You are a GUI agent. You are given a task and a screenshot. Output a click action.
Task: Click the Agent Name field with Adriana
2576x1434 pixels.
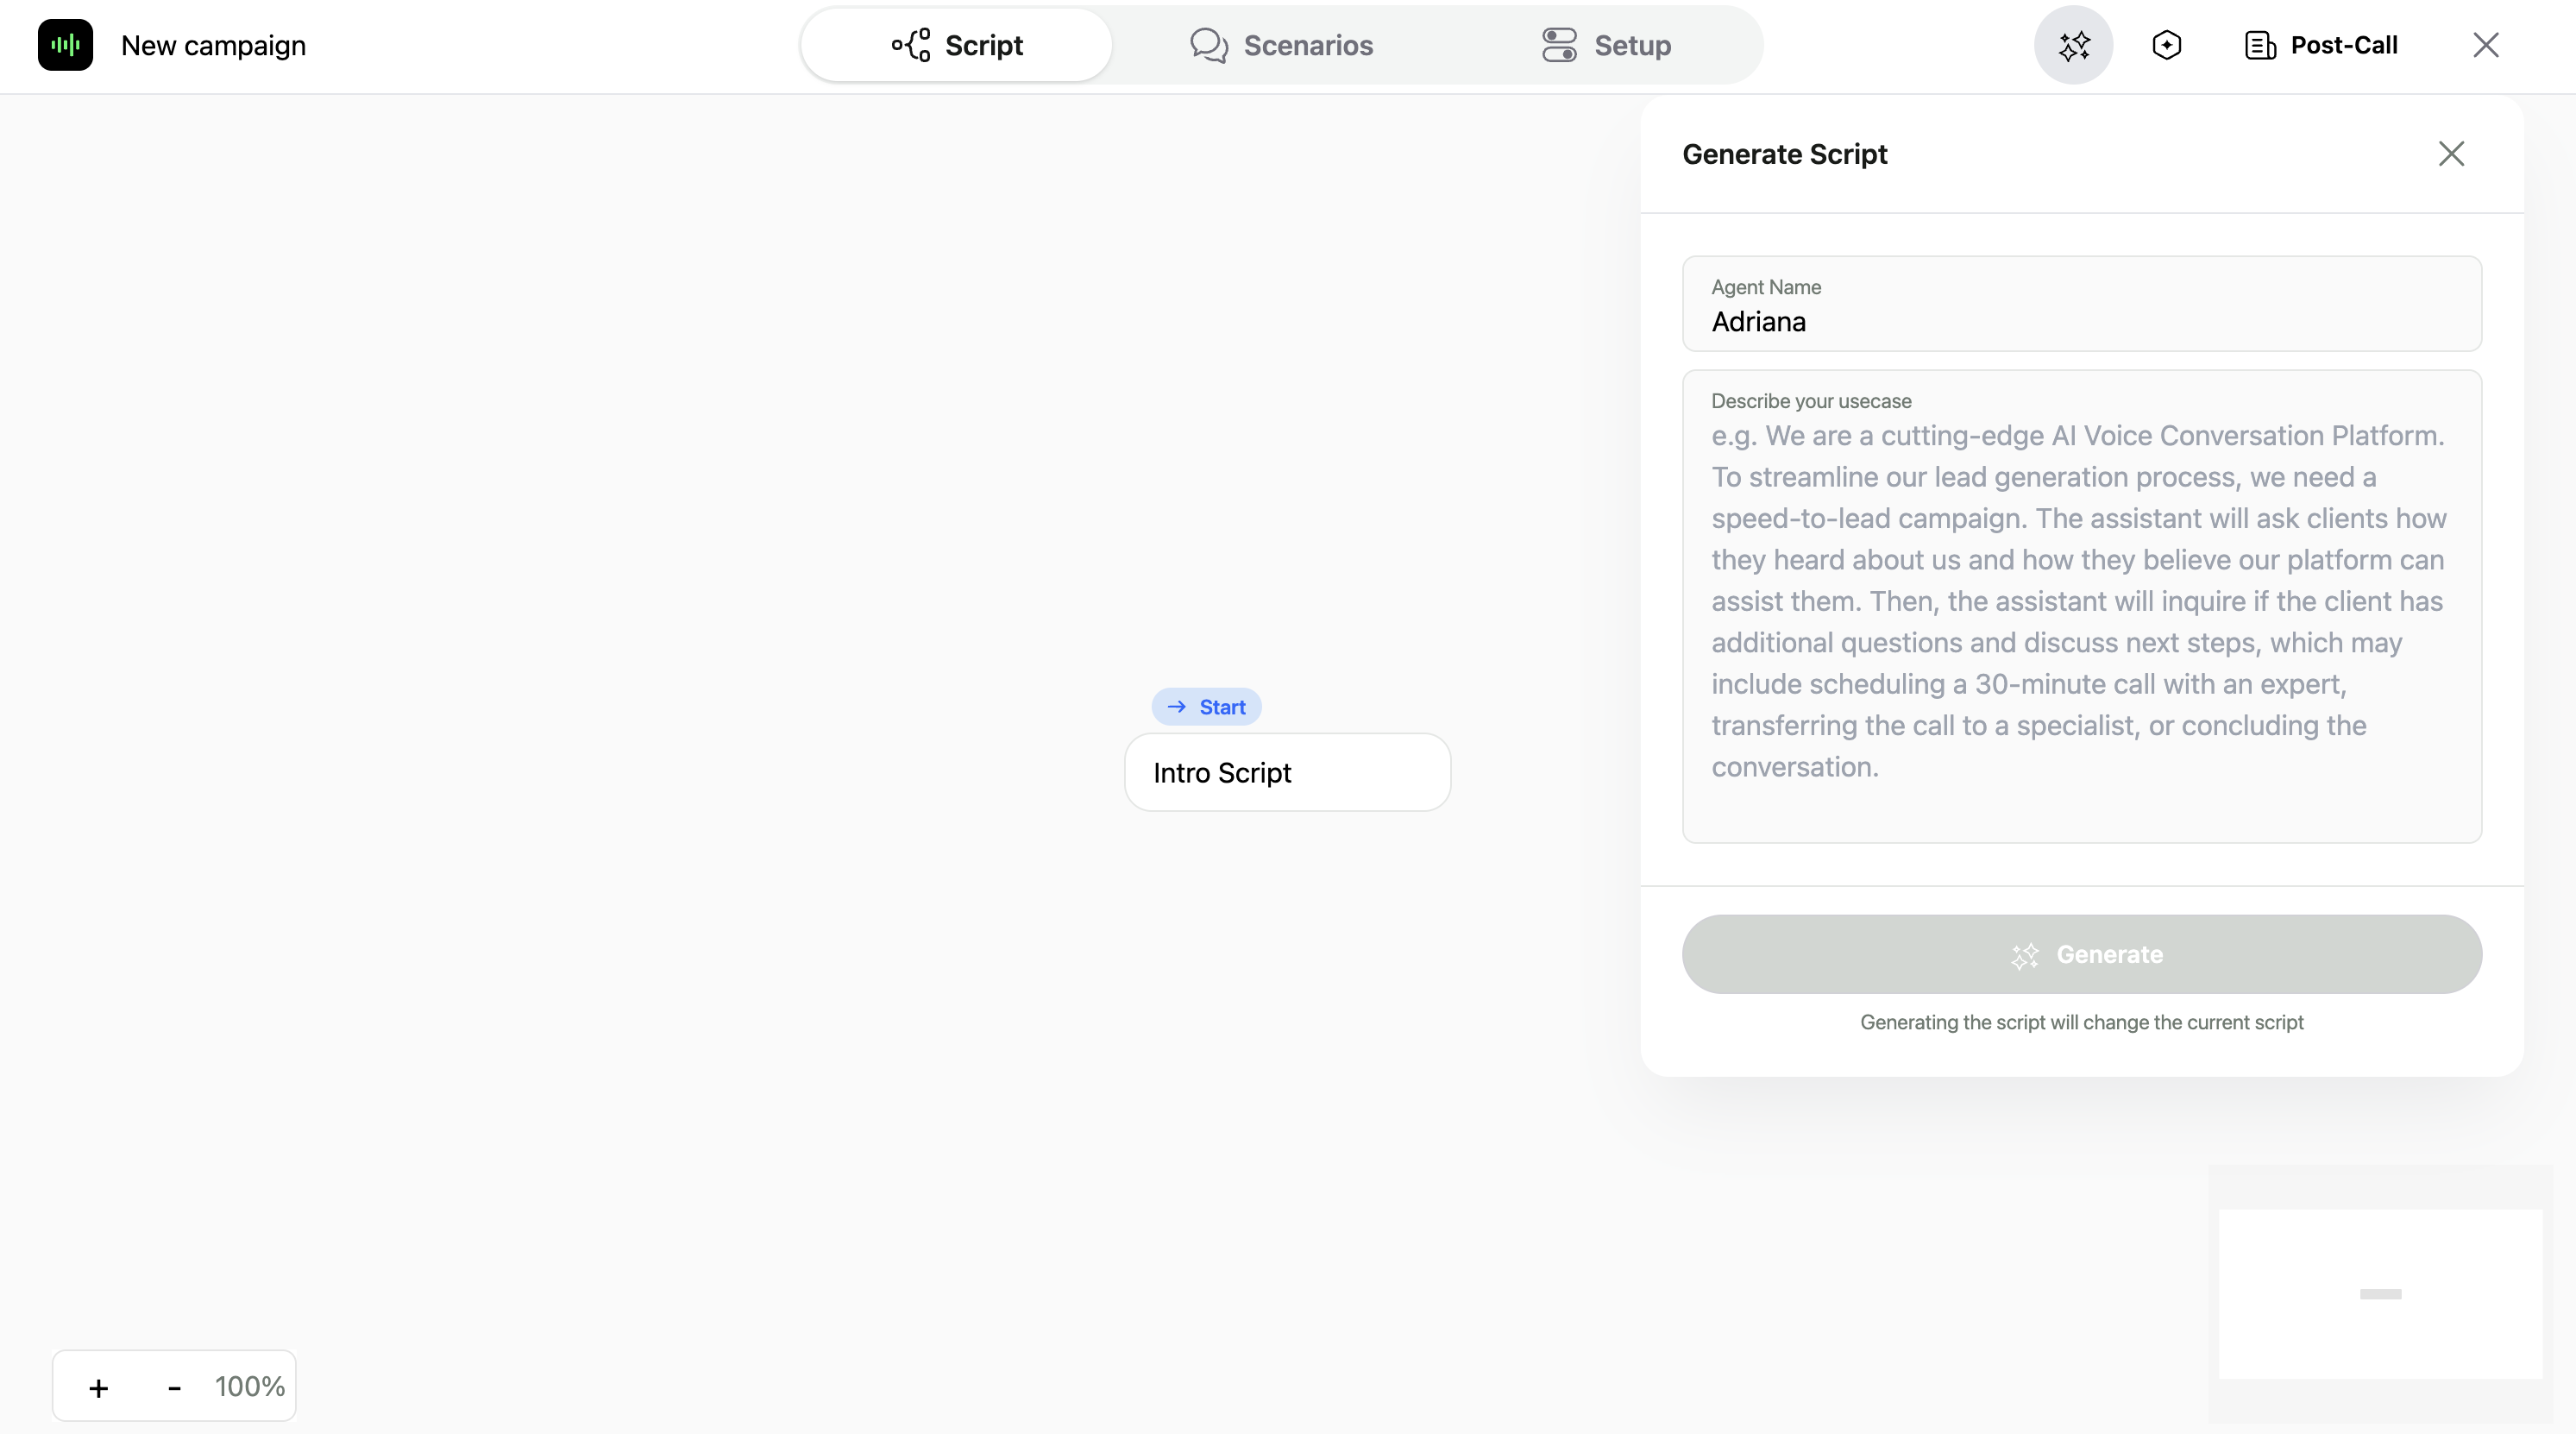coord(2081,321)
